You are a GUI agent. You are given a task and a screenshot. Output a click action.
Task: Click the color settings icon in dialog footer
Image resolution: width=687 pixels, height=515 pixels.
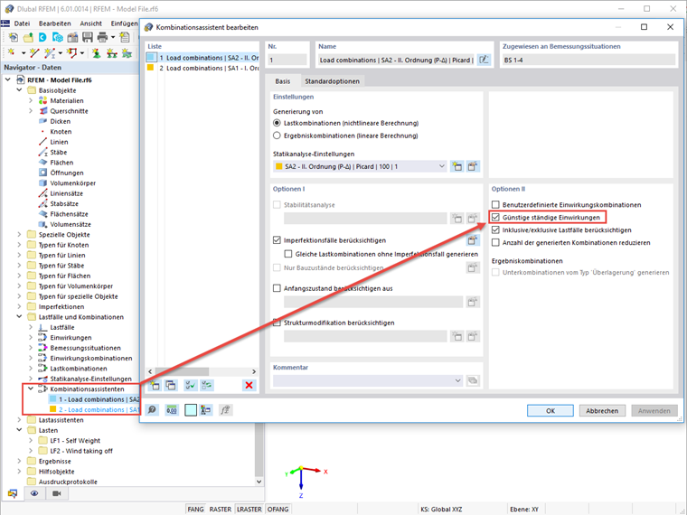[205, 410]
